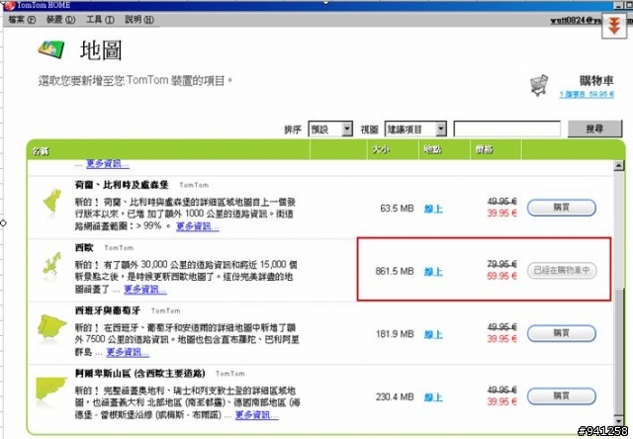
Task: Click the list scrollbar up arrow
Action: point(618,165)
